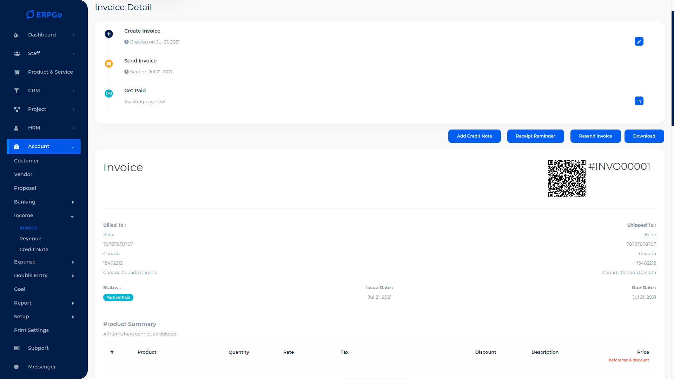Click the invoice QR code image

567,179
